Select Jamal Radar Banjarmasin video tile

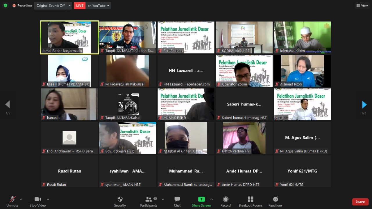point(69,37)
